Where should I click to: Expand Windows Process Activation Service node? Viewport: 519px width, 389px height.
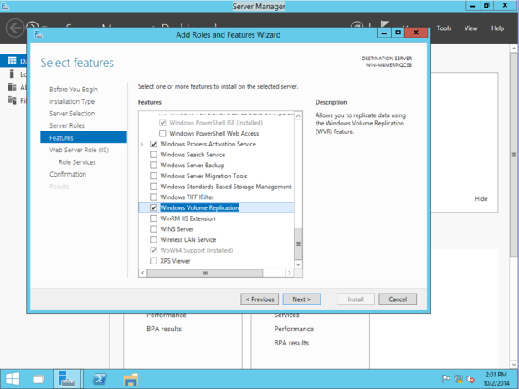pyautogui.click(x=142, y=144)
